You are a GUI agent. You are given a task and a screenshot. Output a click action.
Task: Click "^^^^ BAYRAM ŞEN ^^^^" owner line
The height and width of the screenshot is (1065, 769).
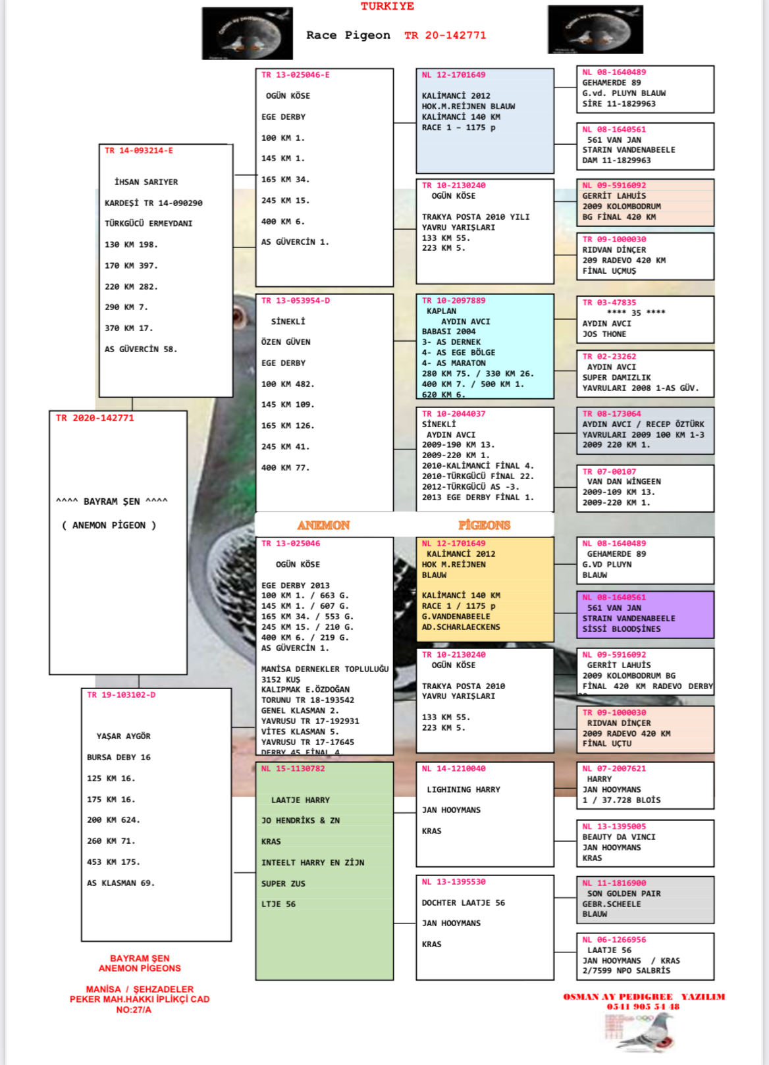click(112, 502)
